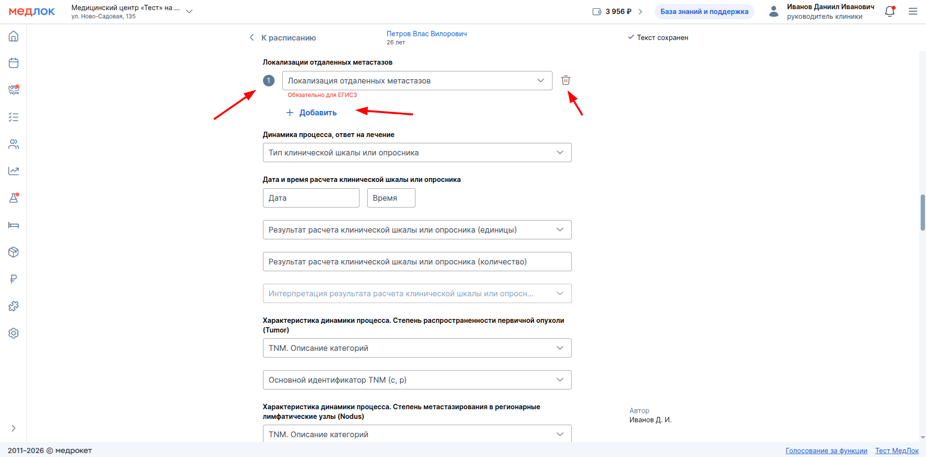Open the laboratory flask icon
The height and width of the screenshot is (457, 926).
(14, 198)
